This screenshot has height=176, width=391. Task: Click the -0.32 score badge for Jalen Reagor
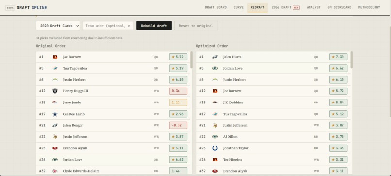(x=178, y=125)
